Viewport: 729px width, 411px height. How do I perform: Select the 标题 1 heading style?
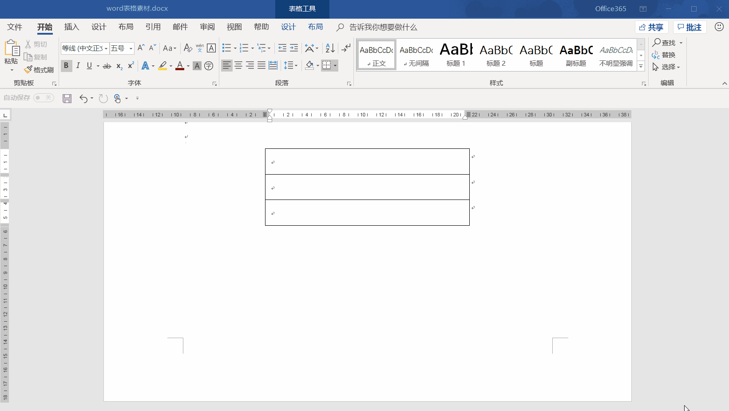pos(456,55)
